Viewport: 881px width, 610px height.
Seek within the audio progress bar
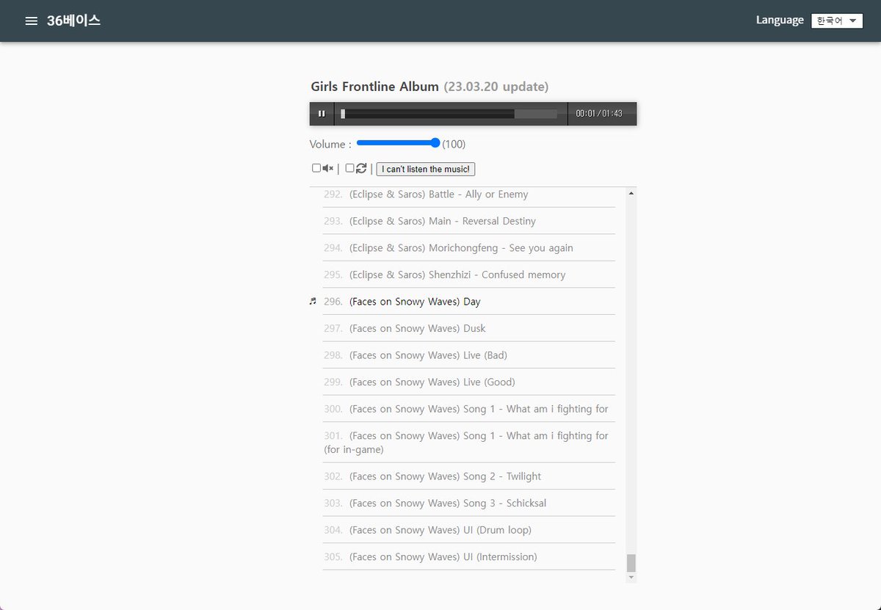(449, 114)
